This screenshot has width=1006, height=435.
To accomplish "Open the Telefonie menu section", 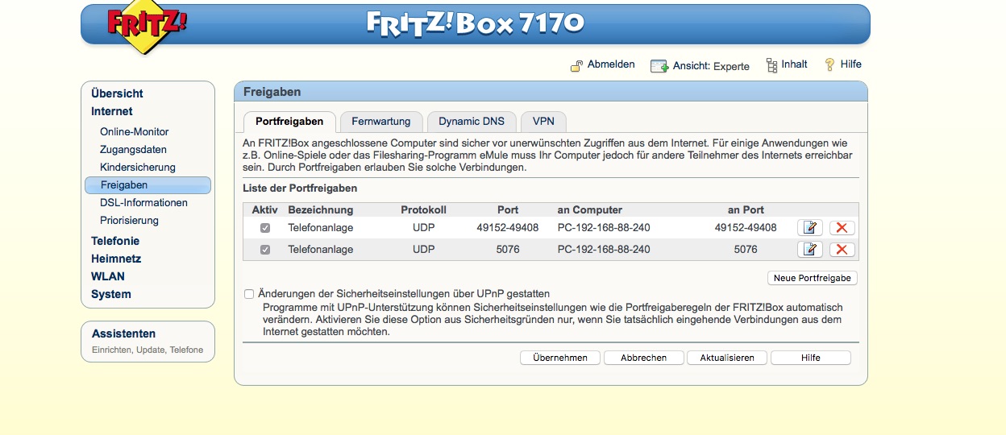I will [x=115, y=241].
